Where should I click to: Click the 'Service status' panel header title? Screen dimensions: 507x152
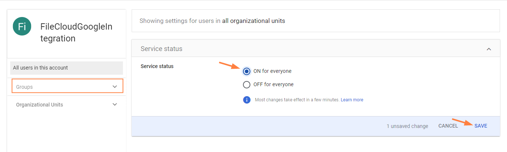click(162, 49)
